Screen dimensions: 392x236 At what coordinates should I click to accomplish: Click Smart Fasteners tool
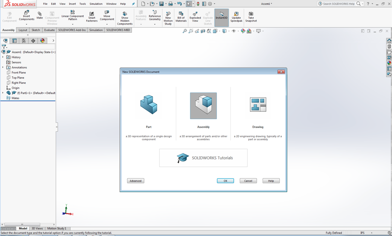pyautogui.click(x=92, y=17)
